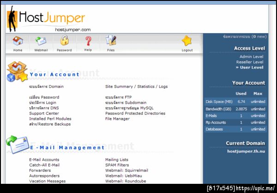Viewport: 277px width, 193px height.
Task: Click the E-Mail Management section heading
Action: click(x=67, y=148)
